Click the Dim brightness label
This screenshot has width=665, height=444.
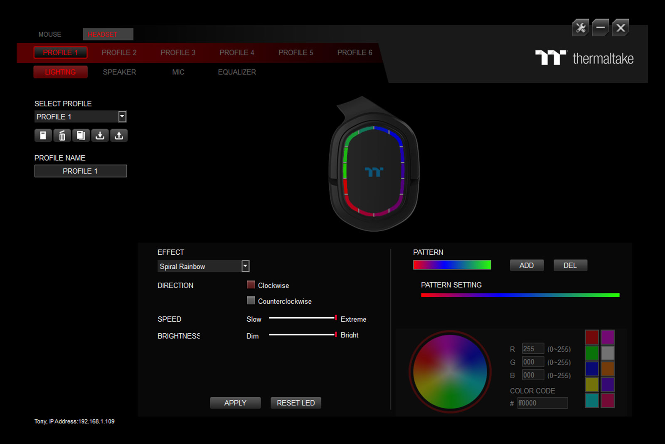[x=253, y=336]
